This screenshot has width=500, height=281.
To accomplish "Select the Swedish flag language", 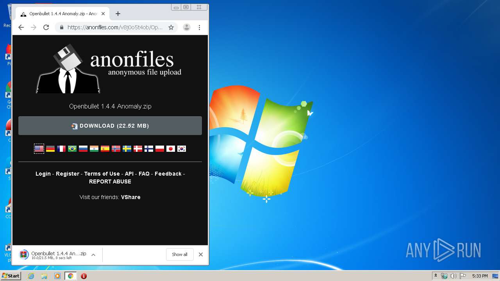I will point(127,149).
